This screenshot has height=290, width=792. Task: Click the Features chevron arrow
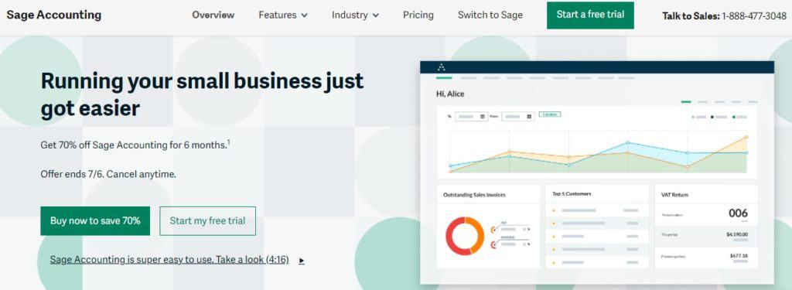304,15
